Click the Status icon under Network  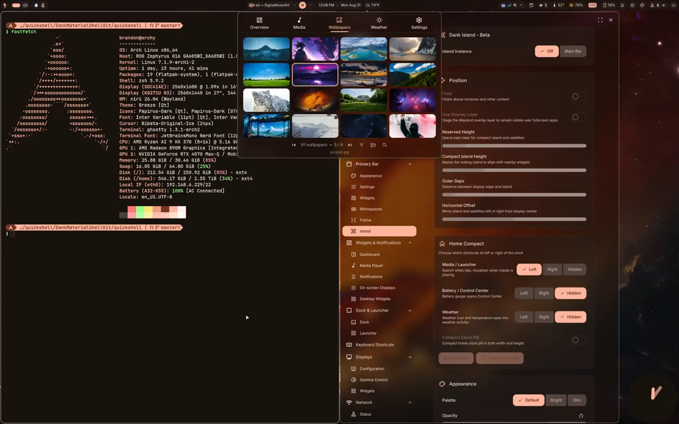354,414
